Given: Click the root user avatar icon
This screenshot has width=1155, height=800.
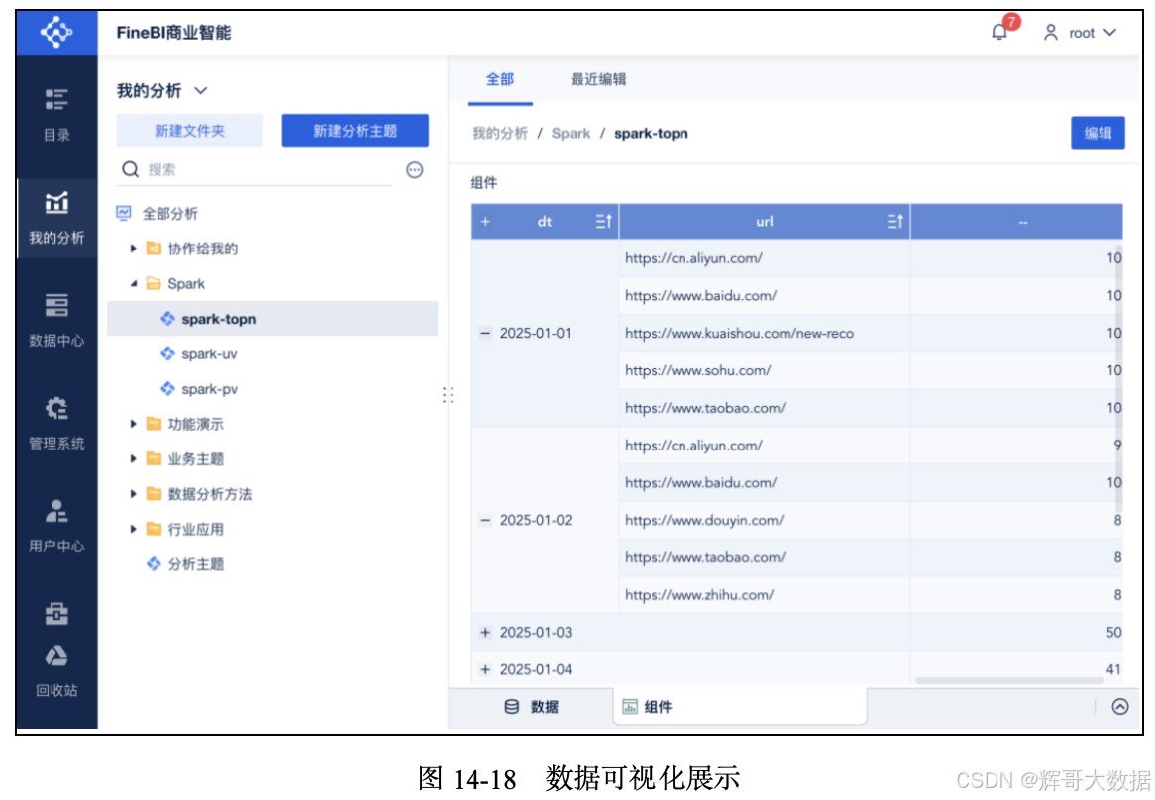Looking at the screenshot, I should coord(1050,32).
